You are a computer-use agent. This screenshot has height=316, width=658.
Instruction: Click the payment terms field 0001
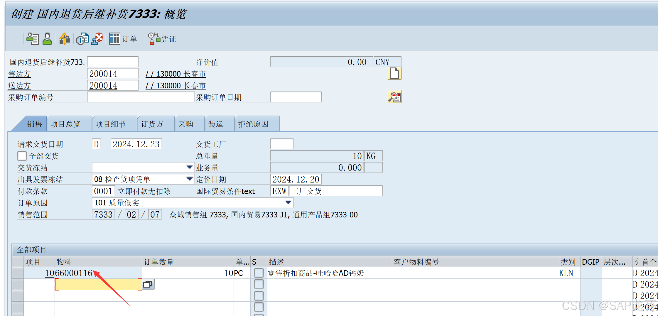coord(103,191)
